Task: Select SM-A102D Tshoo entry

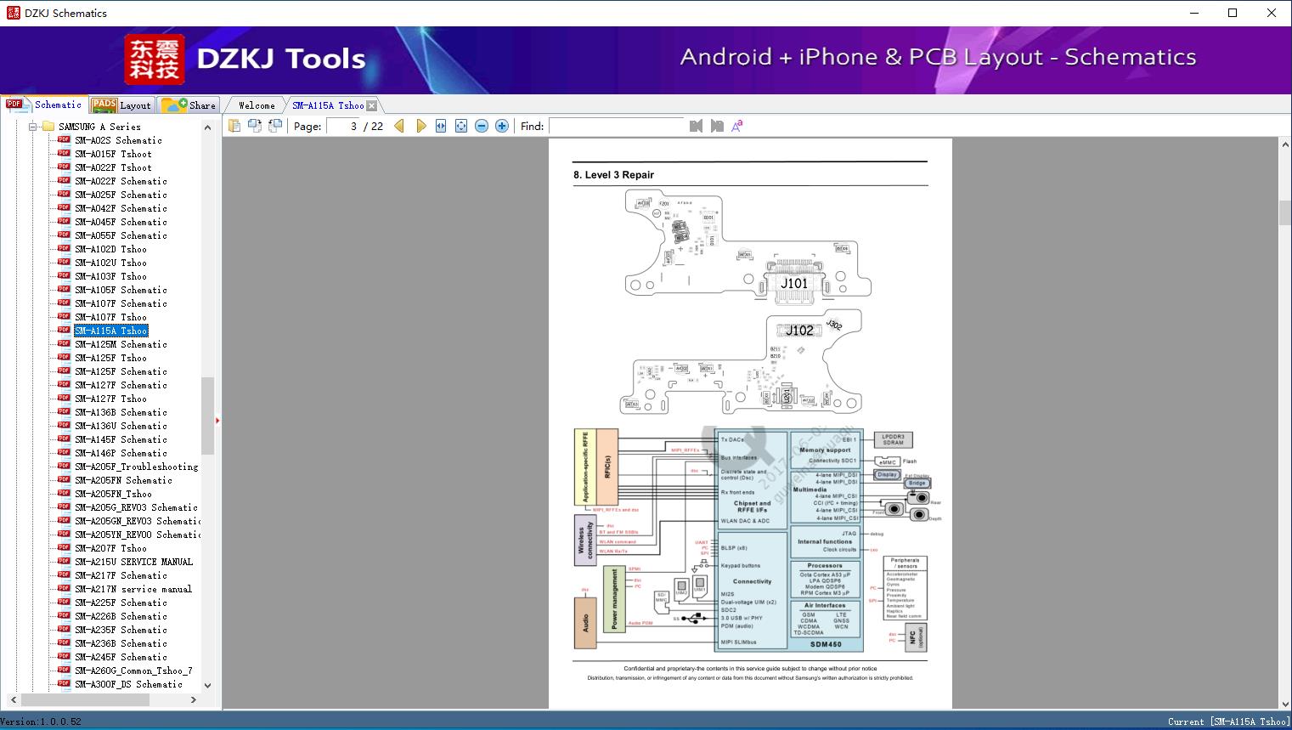Action: 110,249
